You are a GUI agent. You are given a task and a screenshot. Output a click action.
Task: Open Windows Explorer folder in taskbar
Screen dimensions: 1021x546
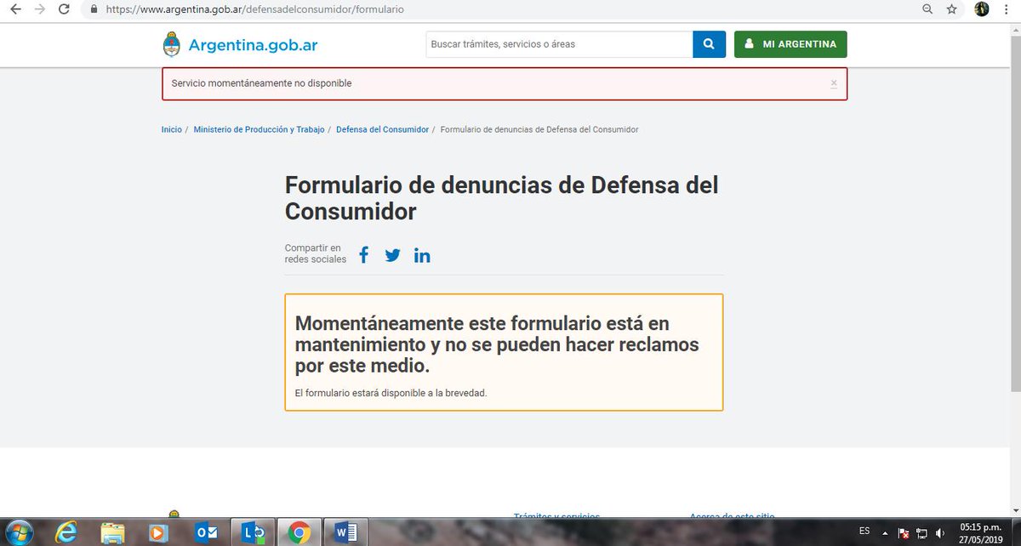coord(112,532)
